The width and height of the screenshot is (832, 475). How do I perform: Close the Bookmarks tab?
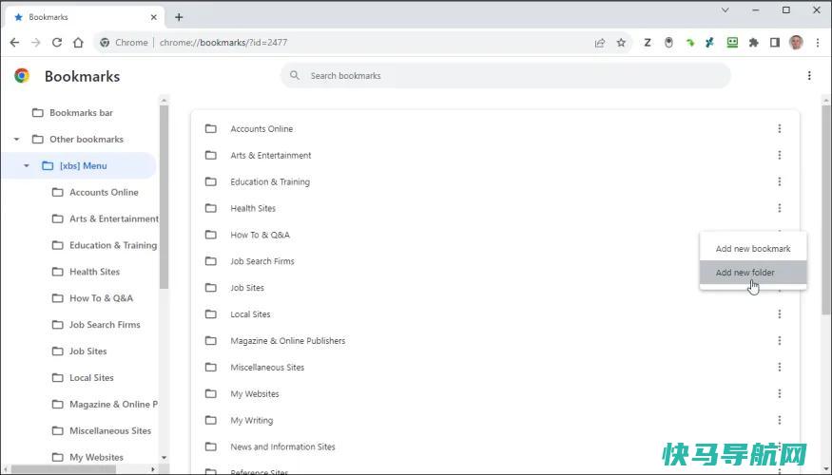pyautogui.click(x=154, y=17)
